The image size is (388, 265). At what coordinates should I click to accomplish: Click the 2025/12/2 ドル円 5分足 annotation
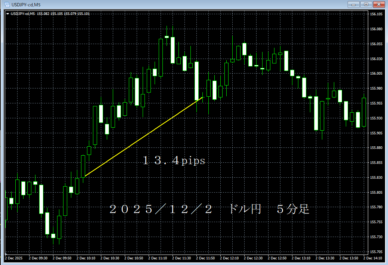[209, 209]
